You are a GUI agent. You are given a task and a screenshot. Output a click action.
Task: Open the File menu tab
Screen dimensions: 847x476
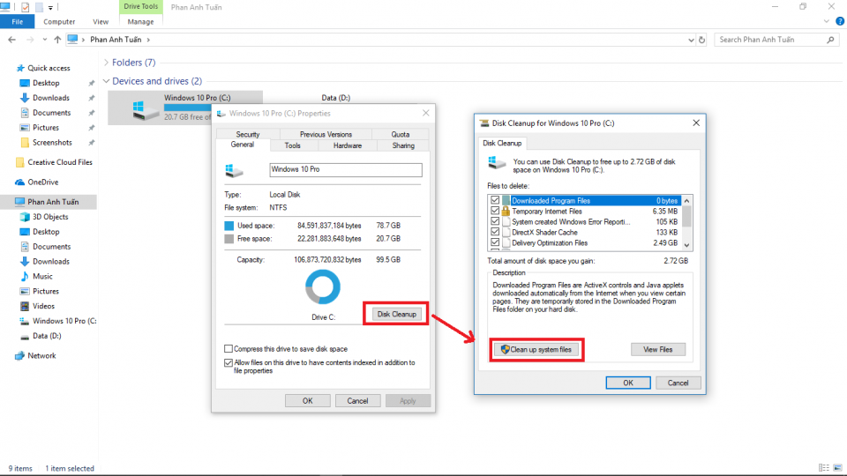[x=18, y=21]
